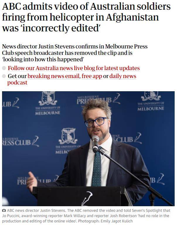
Task: Click the photographer credit Emily Jagot Kulich
Action: [117, 221]
